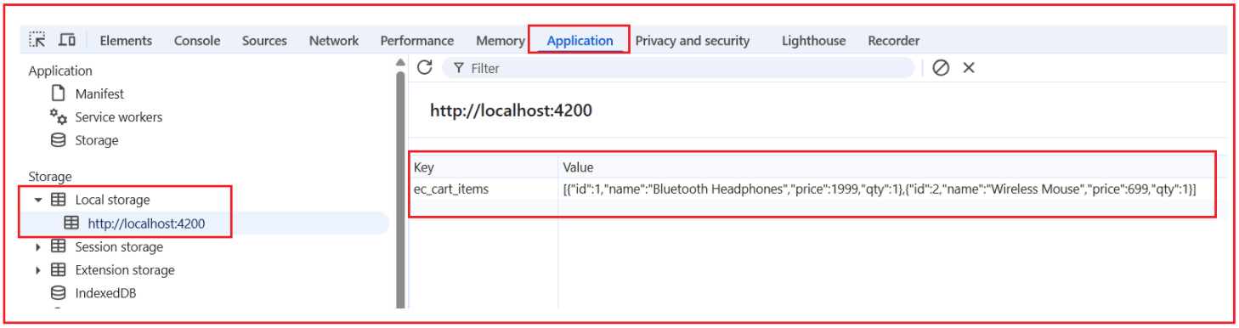The height and width of the screenshot is (328, 1239).
Task: Switch to the Network tab
Action: tap(334, 40)
